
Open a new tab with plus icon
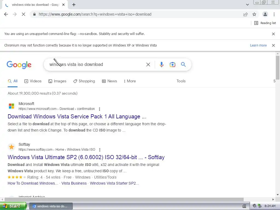click(74, 5)
